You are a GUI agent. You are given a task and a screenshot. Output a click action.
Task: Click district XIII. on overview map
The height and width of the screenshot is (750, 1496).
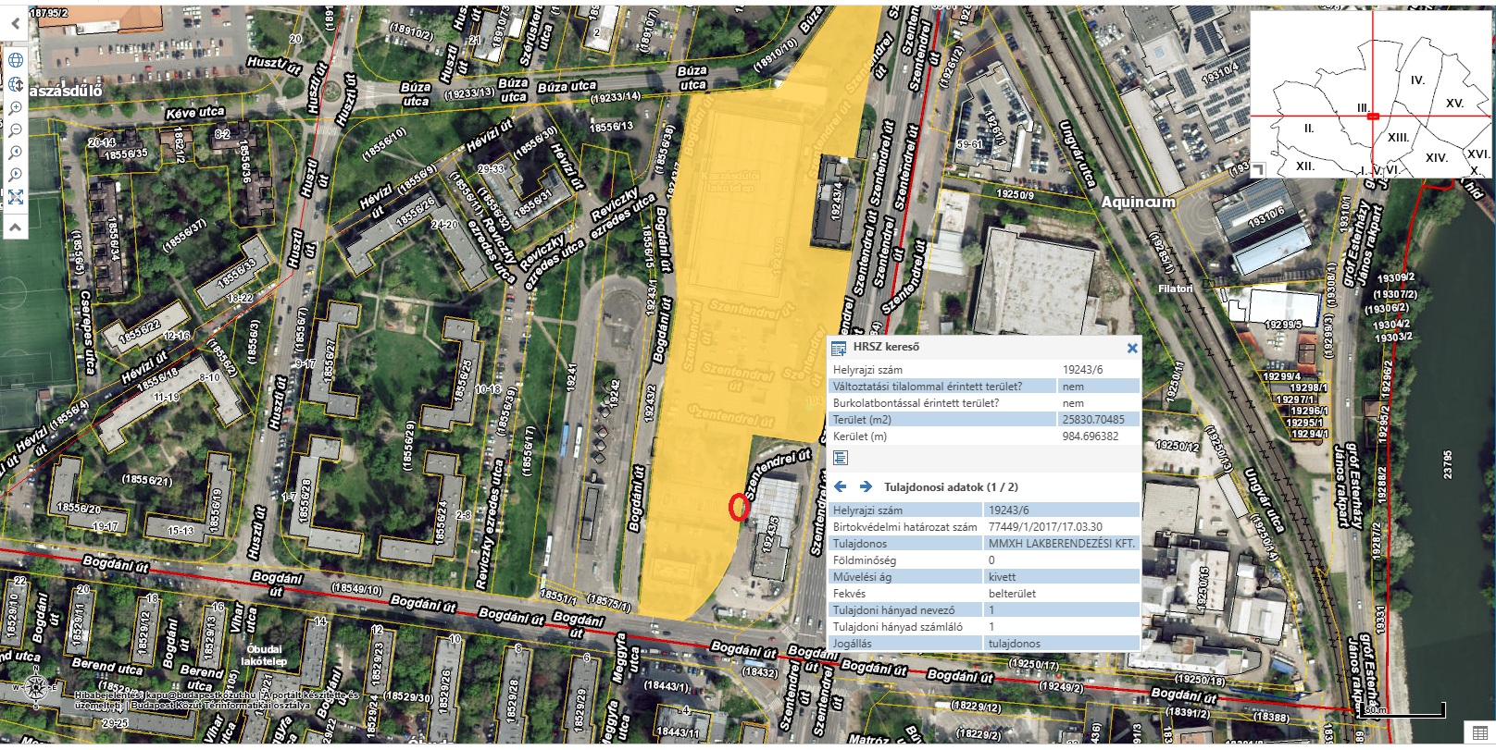(x=1398, y=137)
